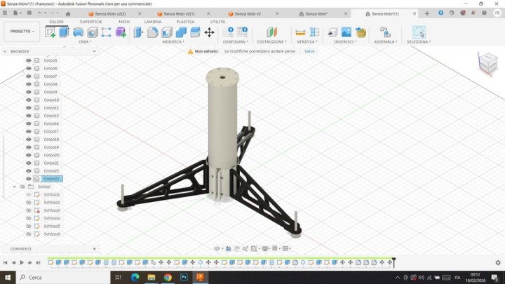Click the Extrude tool icon
The height and width of the screenshot is (284, 505).
(64, 32)
